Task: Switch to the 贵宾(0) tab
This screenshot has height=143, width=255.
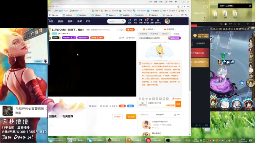Action: [x=165, y=34]
